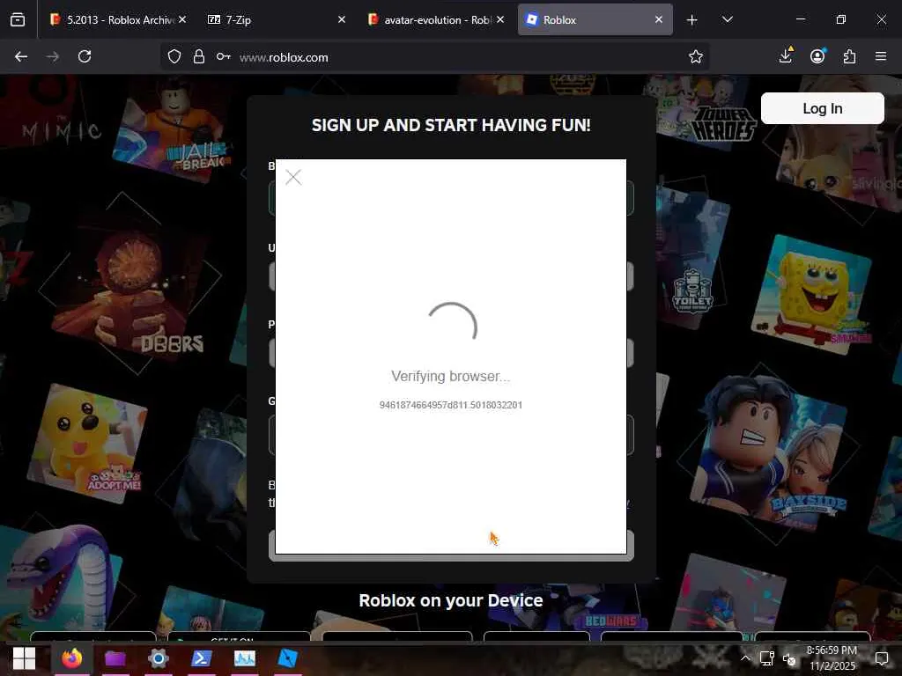The image size is (902, 676).
Task: Open Firefox View icon at tab bar start
Action: 18,19
